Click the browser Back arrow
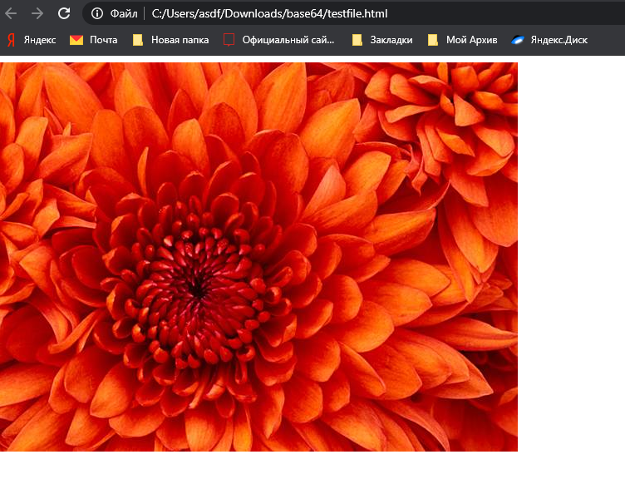Screen dimensions: 625x484 [x=11, y=13]
